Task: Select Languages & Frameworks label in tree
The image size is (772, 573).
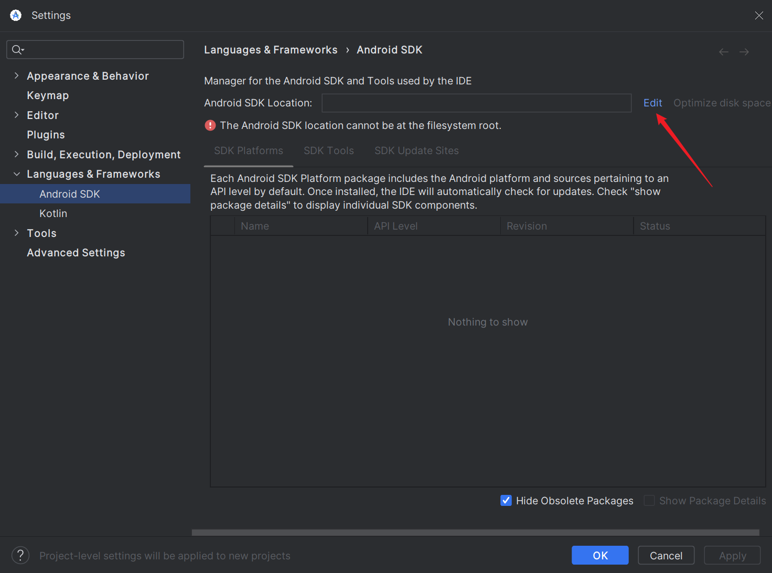Action: (93, 174)
